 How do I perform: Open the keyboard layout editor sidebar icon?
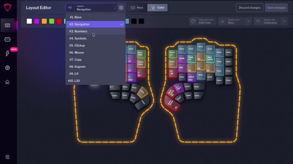7,25
